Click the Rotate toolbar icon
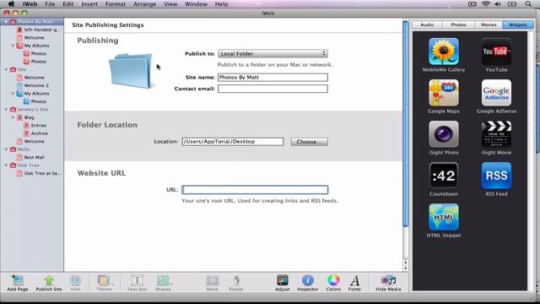Image resolution: width=540 pixels, height=304 pixels. click(236, 283)
